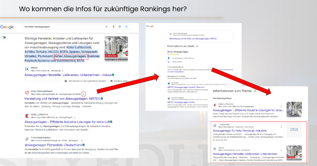Click Keller Lufttechnik favicon under 'Ähnliche Ergebnisse'
Viewport: 317px width, 166px height.
pyautogui.click(x=215, y=105)
